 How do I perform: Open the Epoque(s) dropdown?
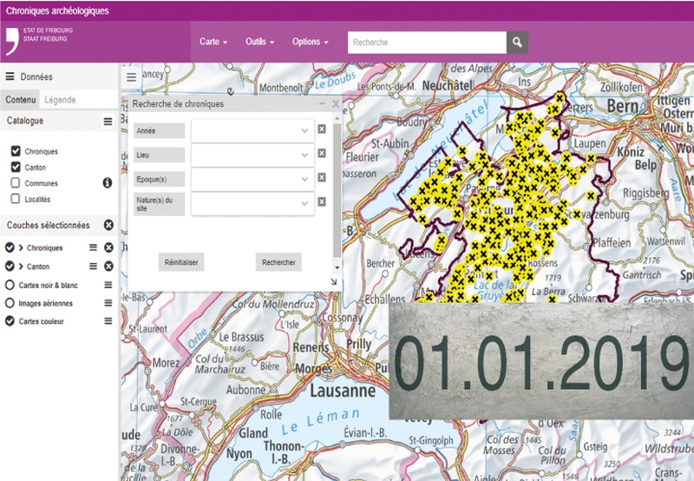(x=304, y=179)
